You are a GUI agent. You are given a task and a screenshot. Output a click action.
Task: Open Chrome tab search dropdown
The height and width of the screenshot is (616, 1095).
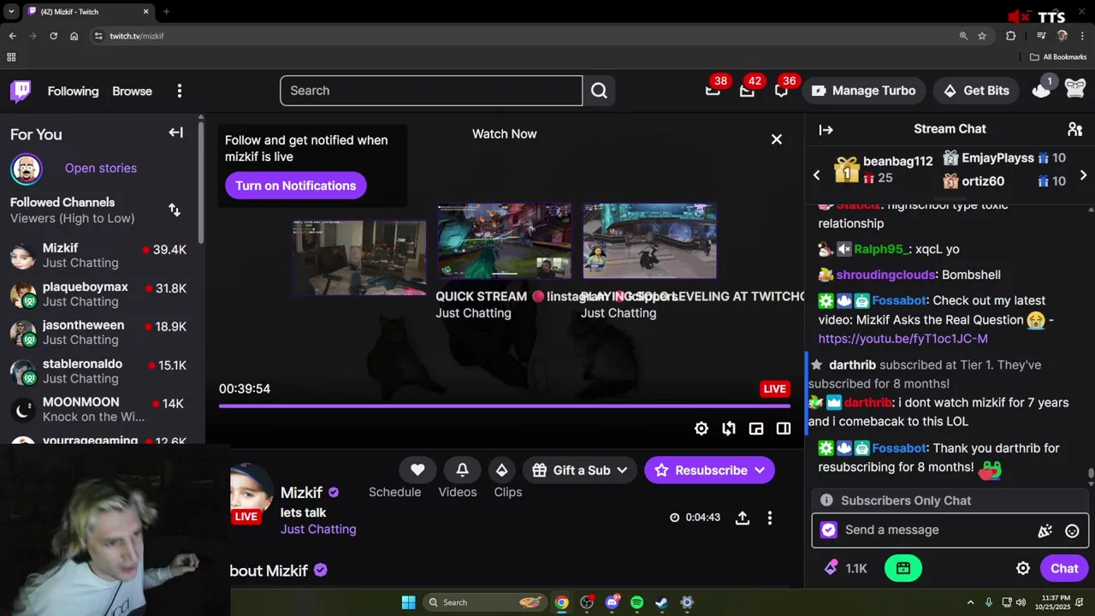11,12
